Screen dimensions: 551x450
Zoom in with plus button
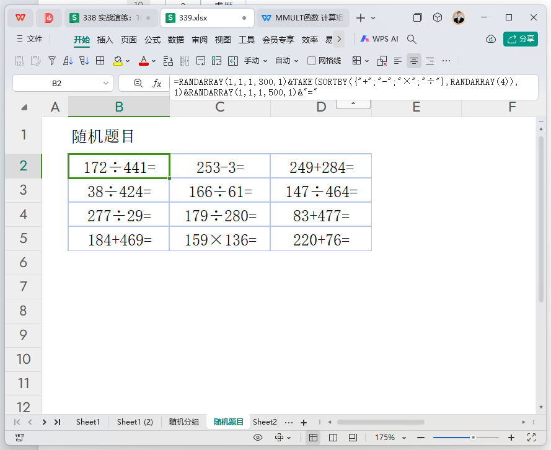click(x=511, y=438)
